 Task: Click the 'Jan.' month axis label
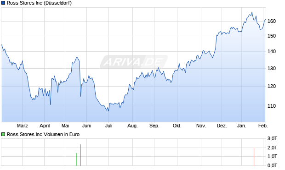point(241,126)
